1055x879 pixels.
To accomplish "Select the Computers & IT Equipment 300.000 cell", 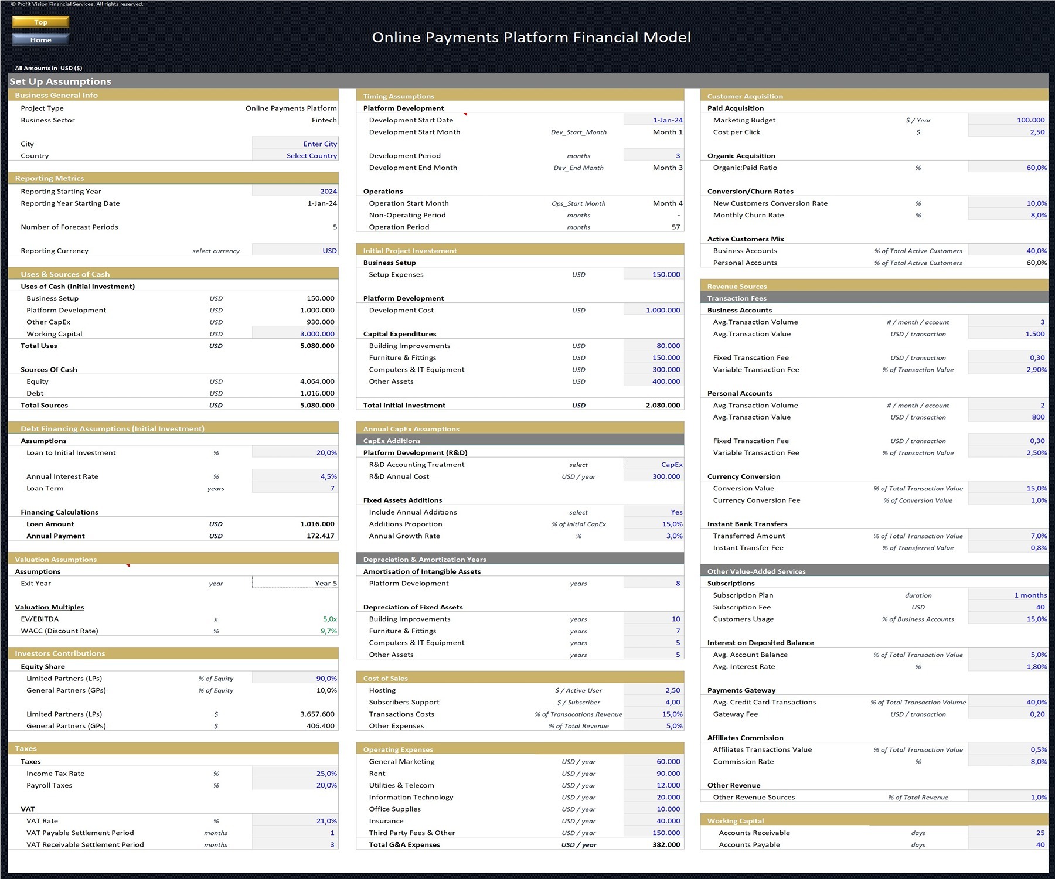I will [654, 370].
